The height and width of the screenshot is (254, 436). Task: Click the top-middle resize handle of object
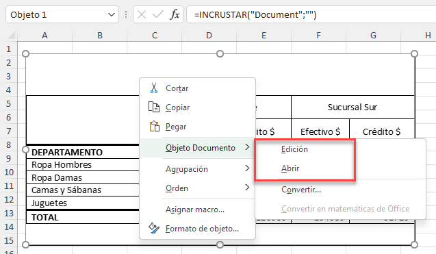[x=220, y=53]
